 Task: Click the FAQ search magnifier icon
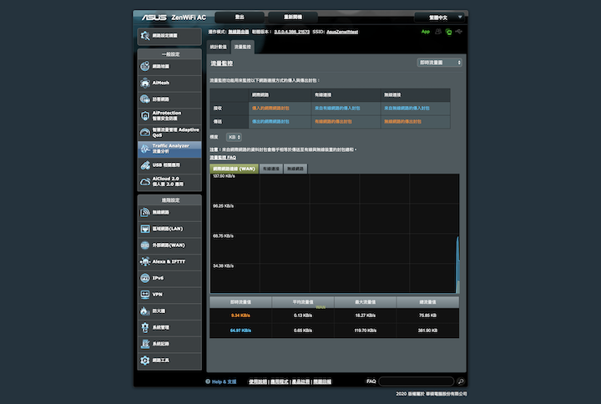pyautogui.click(x=461, y=381)
